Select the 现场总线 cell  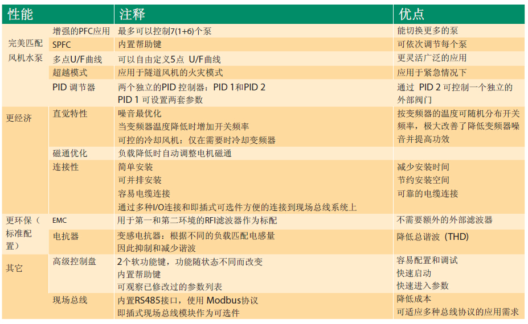(x=69, y=300)
